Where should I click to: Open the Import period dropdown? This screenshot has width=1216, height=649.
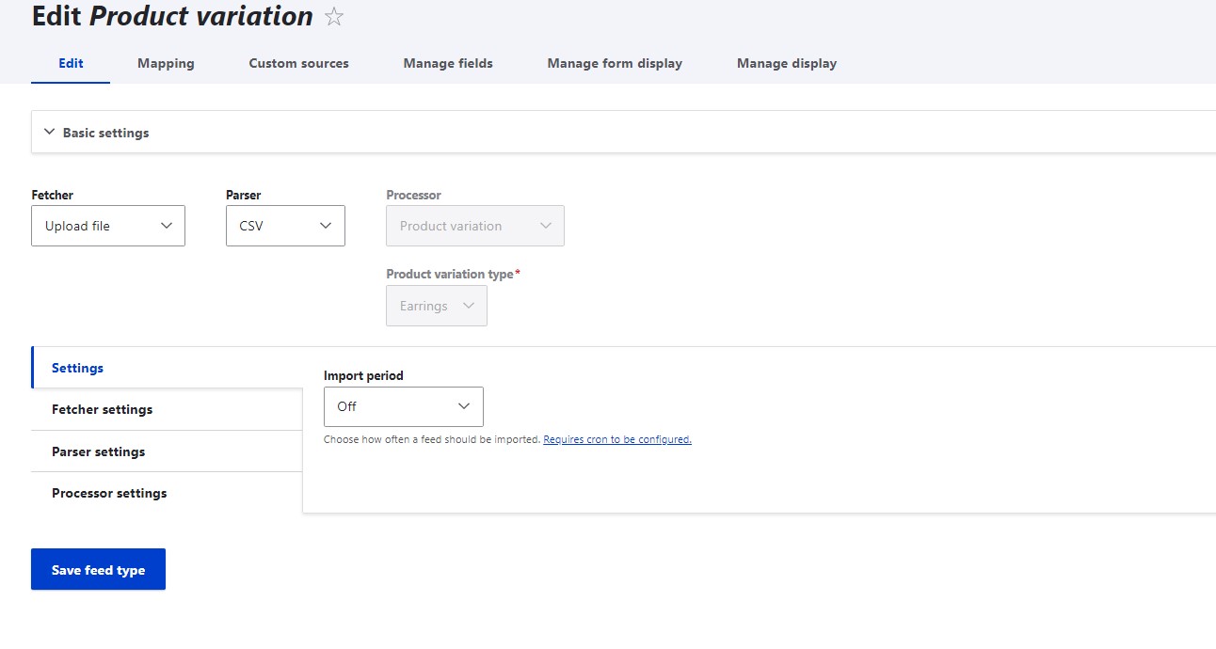[x=403, y=406]
